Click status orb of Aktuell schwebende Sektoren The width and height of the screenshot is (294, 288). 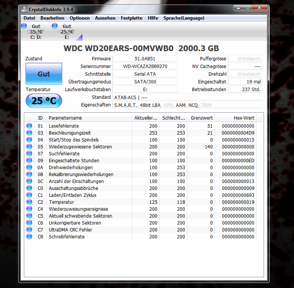[29, 216]
